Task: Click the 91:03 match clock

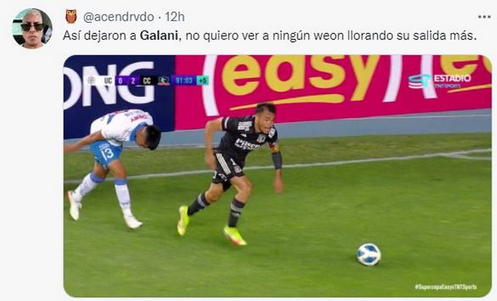Action: (x=184, y=81)
